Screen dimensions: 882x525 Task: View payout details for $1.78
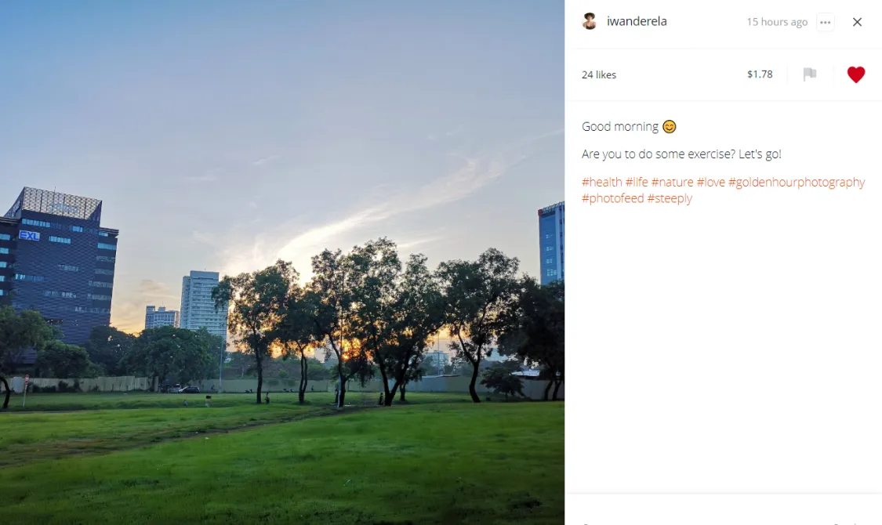[760, 74]
